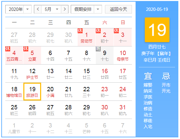Select May 16 廿四
180x139 pixels.
point(105,73)
